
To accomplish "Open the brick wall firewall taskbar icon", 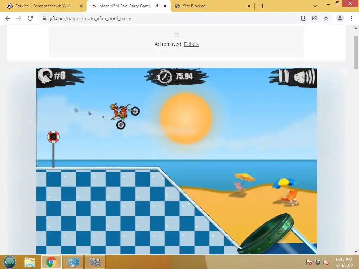I will click(95, 262).
